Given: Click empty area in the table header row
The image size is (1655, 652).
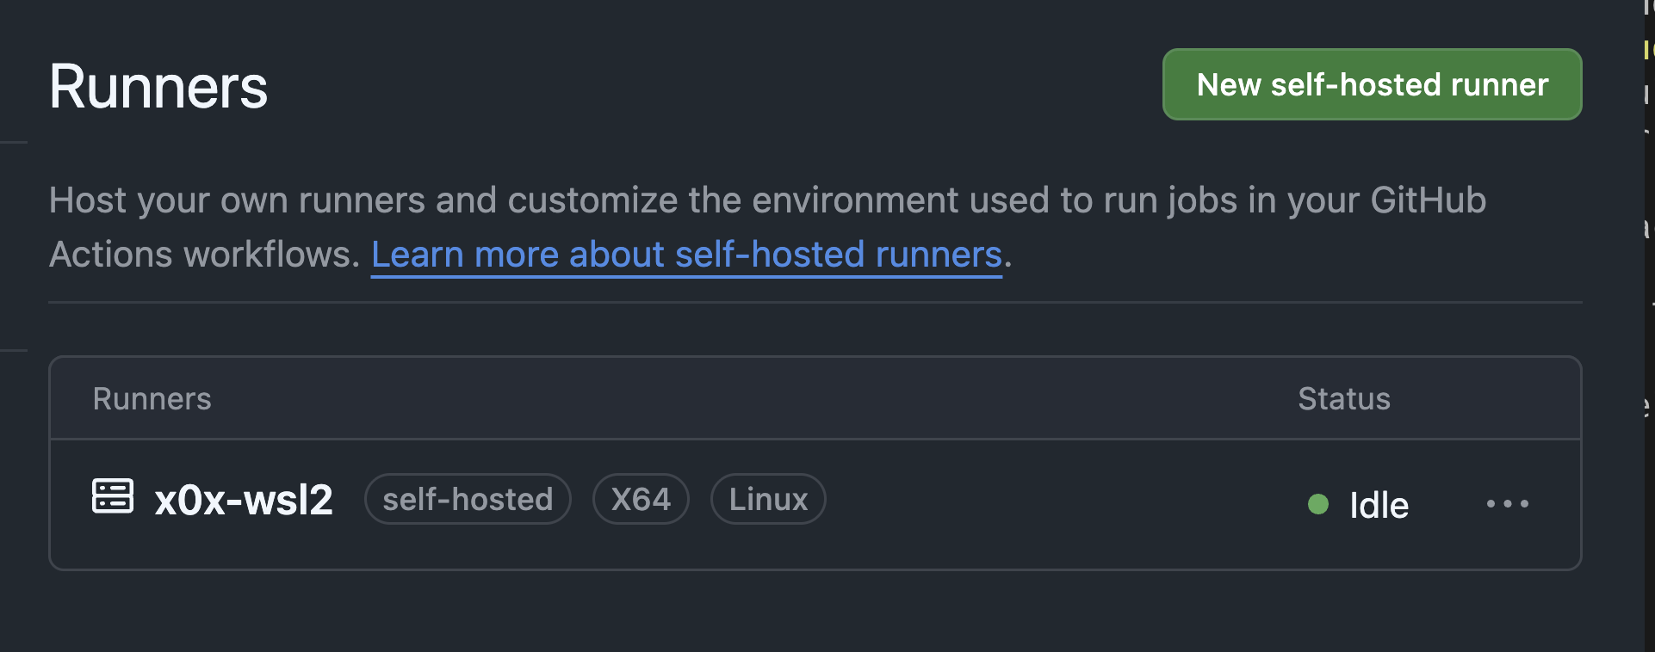Looking at the screenshot, I should 732,399.
